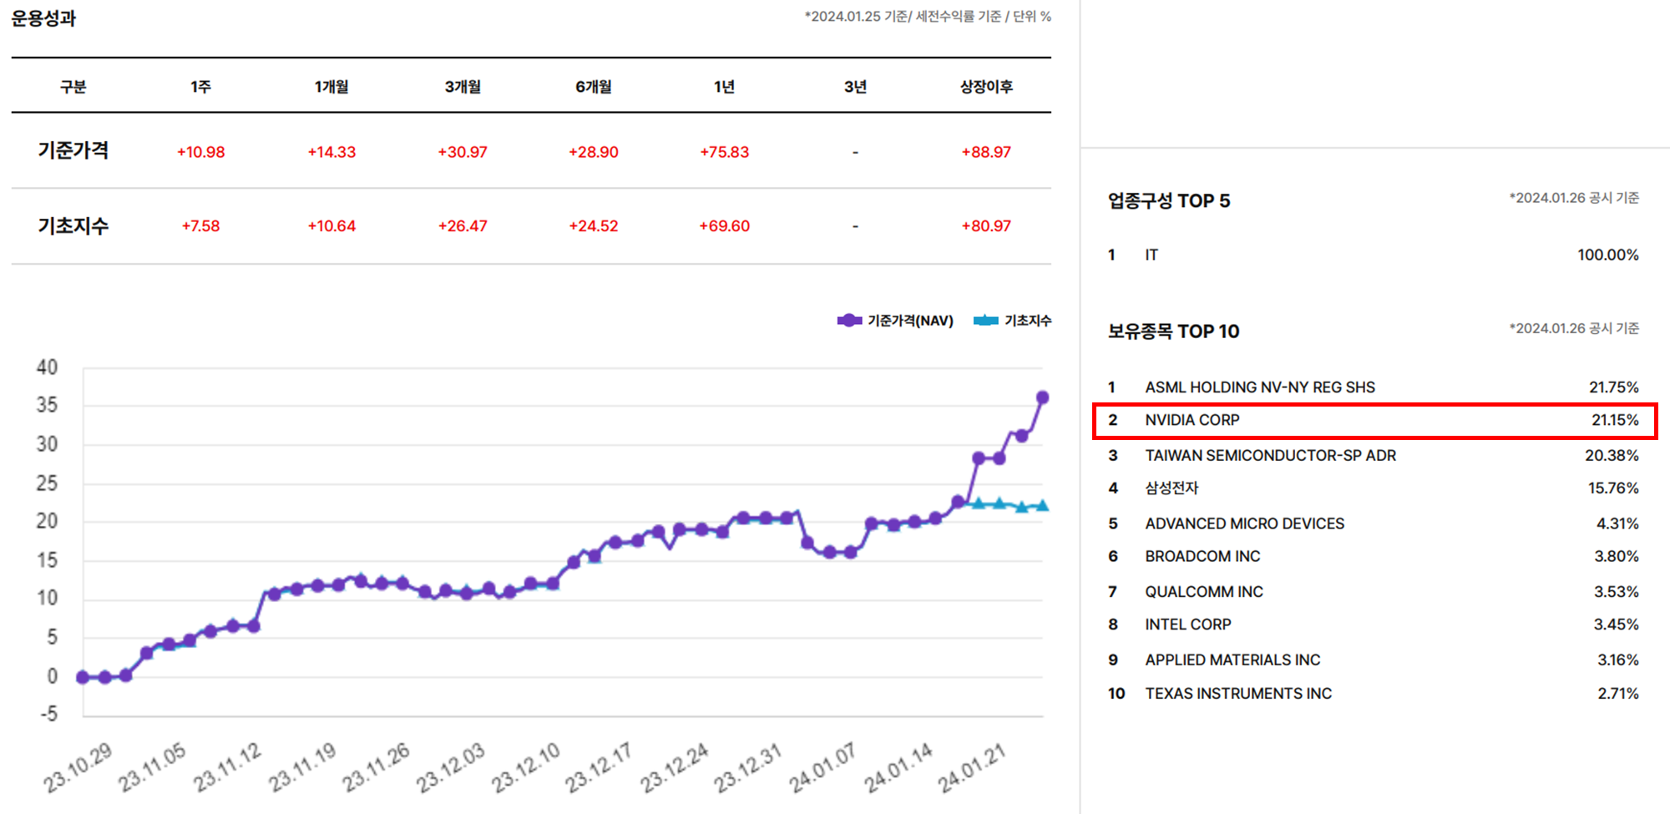Click the 4.31% weight value

click(x=1617, y=523)
